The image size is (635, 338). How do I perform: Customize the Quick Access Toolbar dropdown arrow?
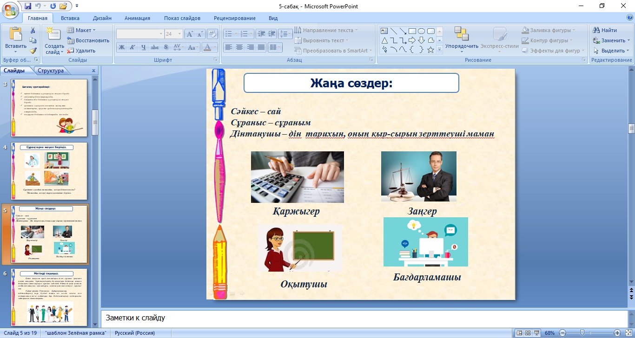tap(77, 6)
